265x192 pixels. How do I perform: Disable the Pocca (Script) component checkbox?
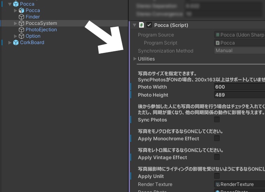click(x=149, y=25)
